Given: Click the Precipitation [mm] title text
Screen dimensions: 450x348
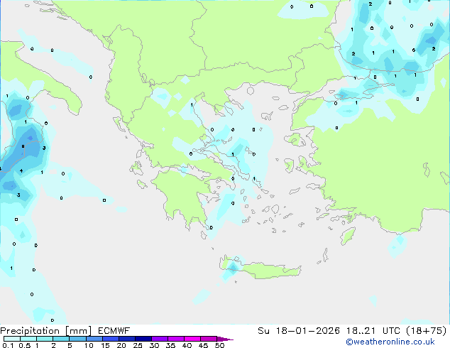Looking at the screenshot, I should (45, 330).
